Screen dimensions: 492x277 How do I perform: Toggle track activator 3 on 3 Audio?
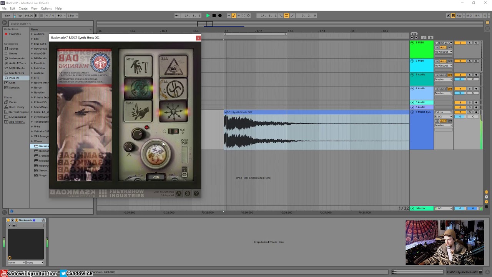pos(460,75)
